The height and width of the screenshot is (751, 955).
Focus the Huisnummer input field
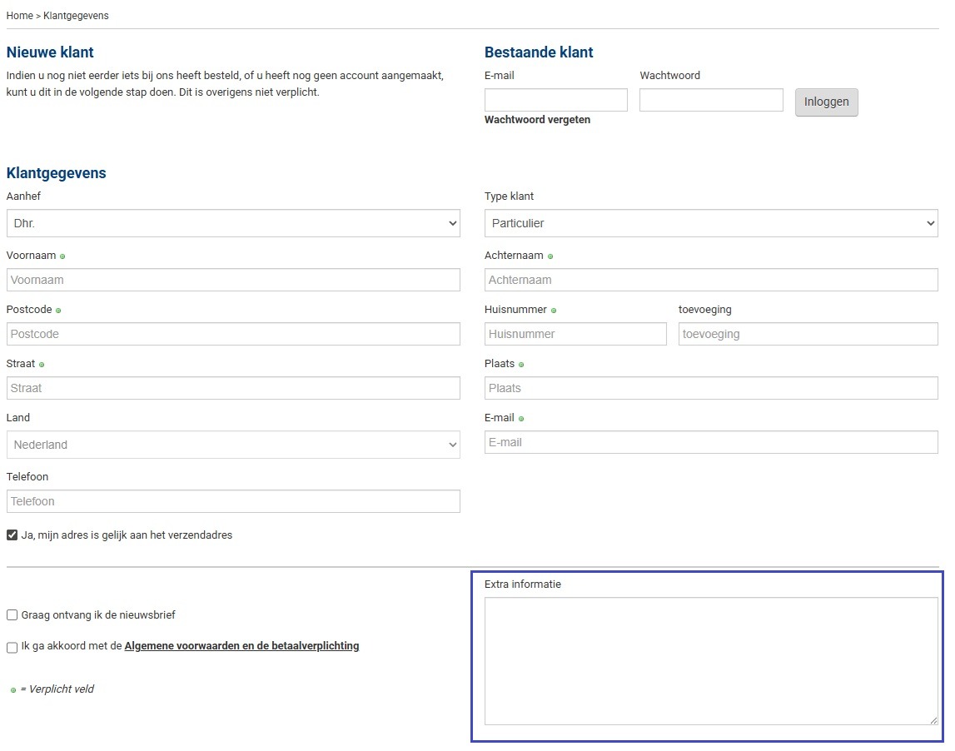[x=575, y=334]
